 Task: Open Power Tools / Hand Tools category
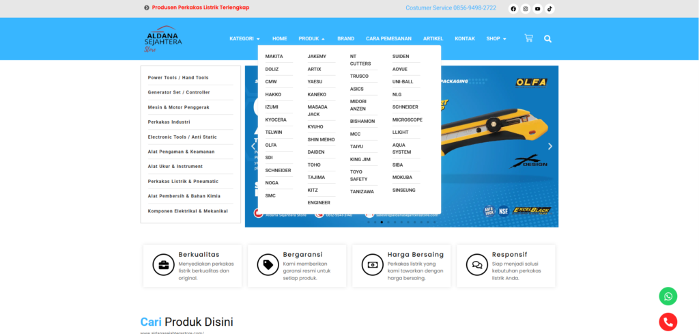coord(178,78)
